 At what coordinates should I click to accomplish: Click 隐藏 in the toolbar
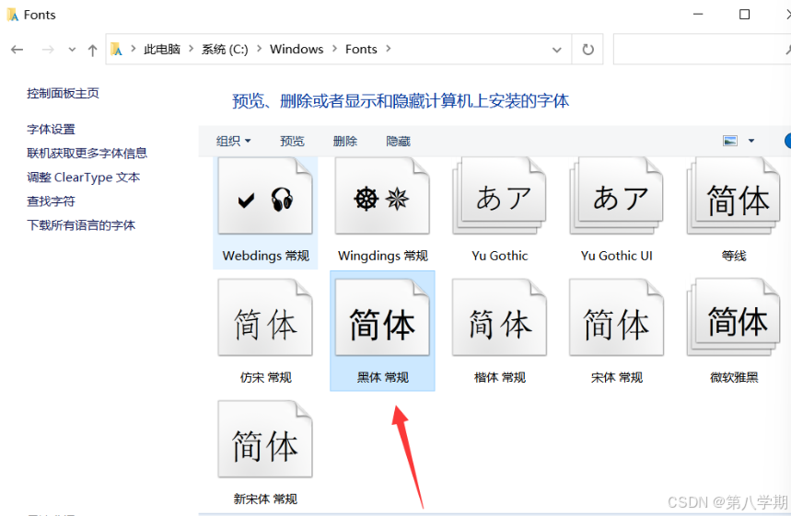pyautogui.click(x=398, y=141)
